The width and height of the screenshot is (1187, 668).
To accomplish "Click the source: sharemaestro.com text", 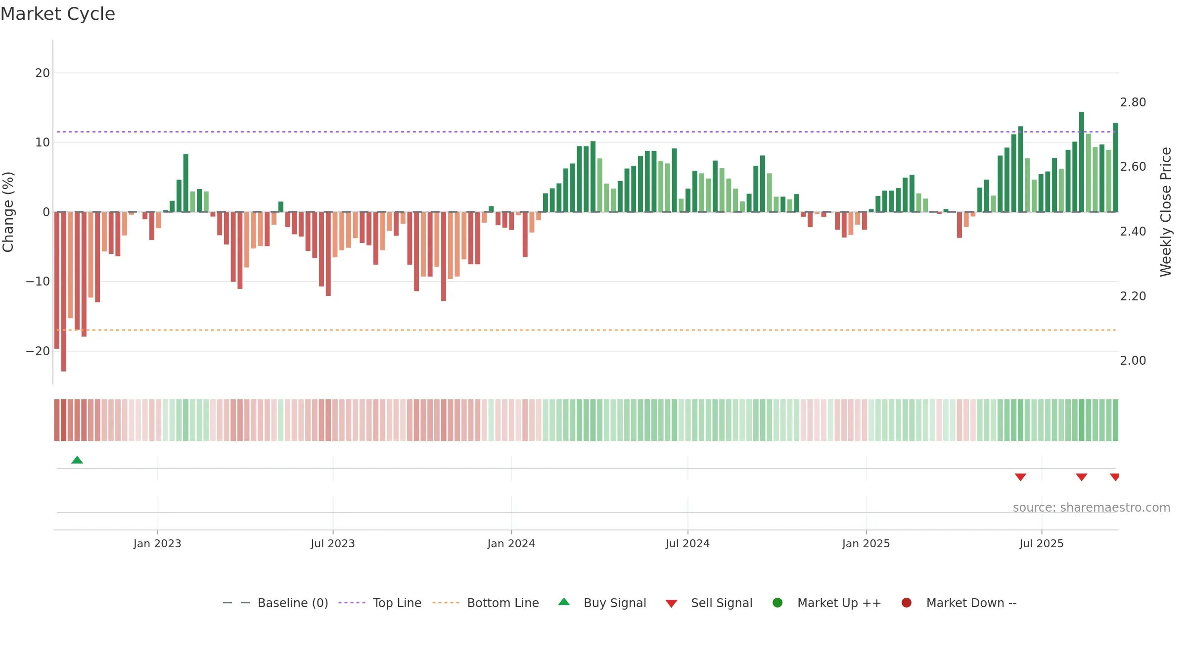I will (1092, 507).
